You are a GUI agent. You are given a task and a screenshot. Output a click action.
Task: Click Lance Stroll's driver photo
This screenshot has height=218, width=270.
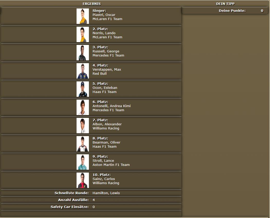(x=83, y=162)
